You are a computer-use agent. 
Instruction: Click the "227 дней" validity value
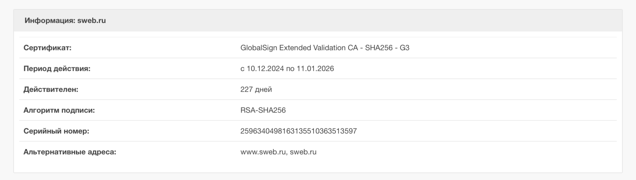point(256,90)
